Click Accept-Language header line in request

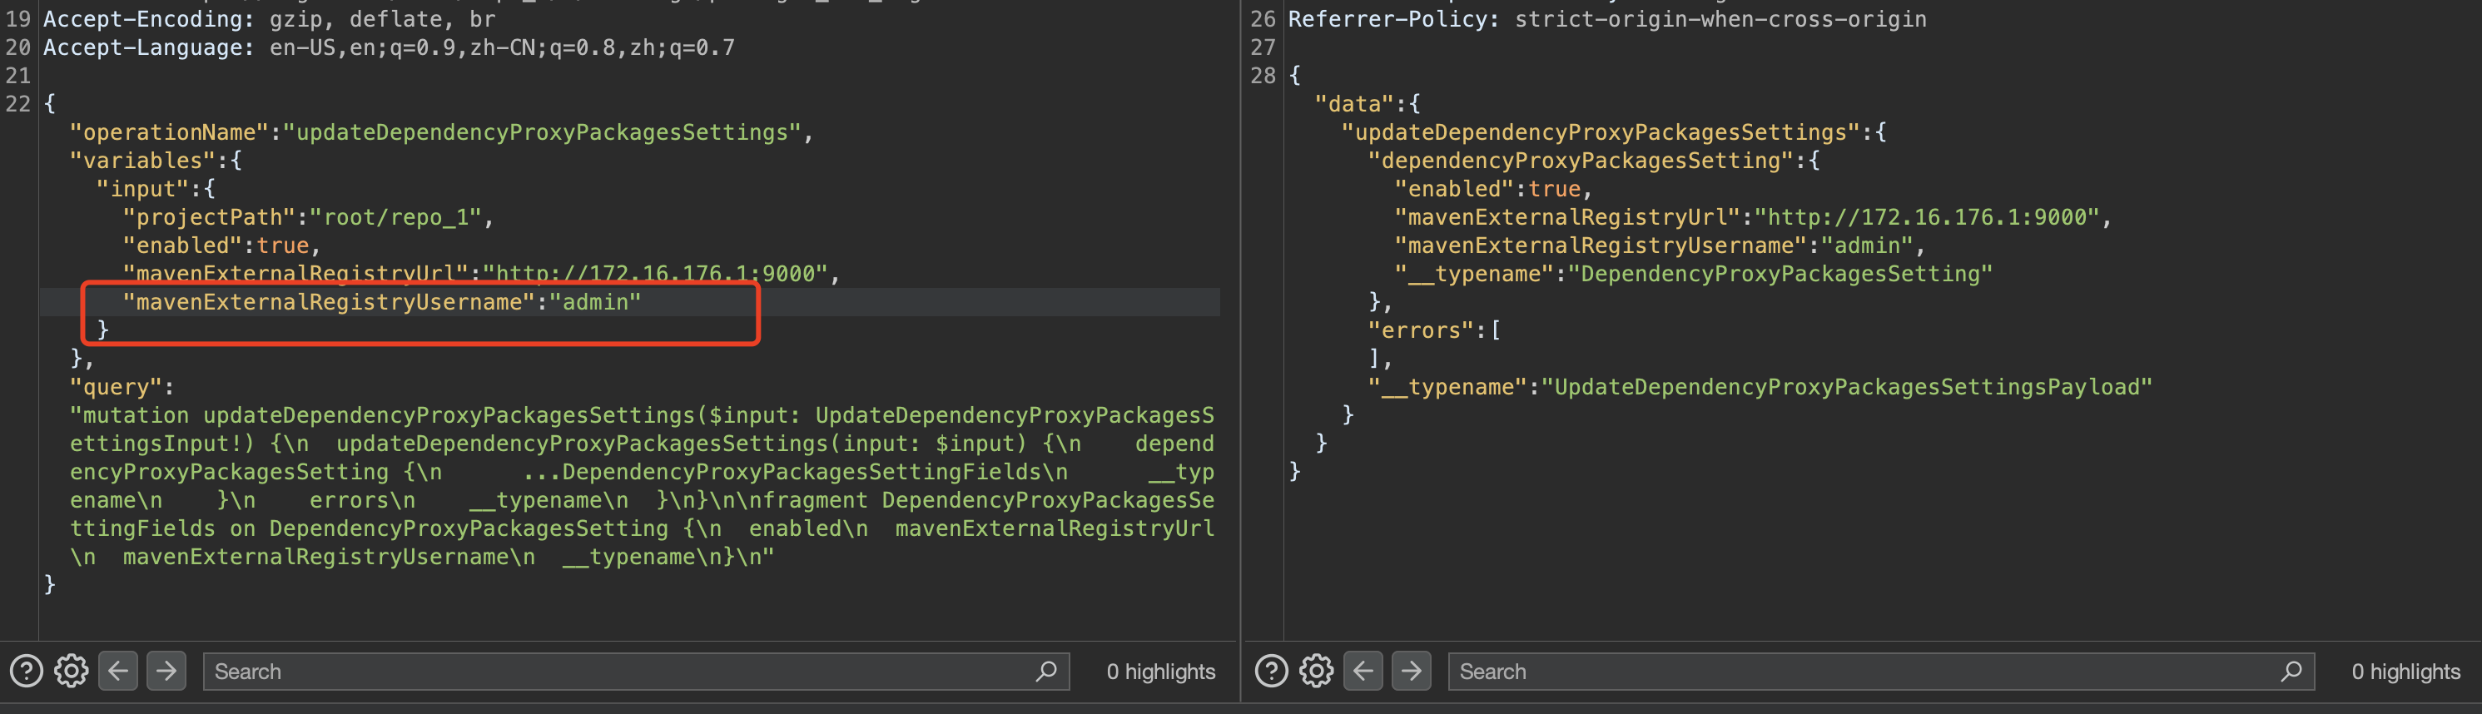[x=389, y=48]
